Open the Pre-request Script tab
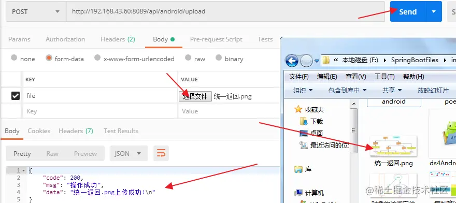The height and width of the screenshot is (203, 456). 216,39
